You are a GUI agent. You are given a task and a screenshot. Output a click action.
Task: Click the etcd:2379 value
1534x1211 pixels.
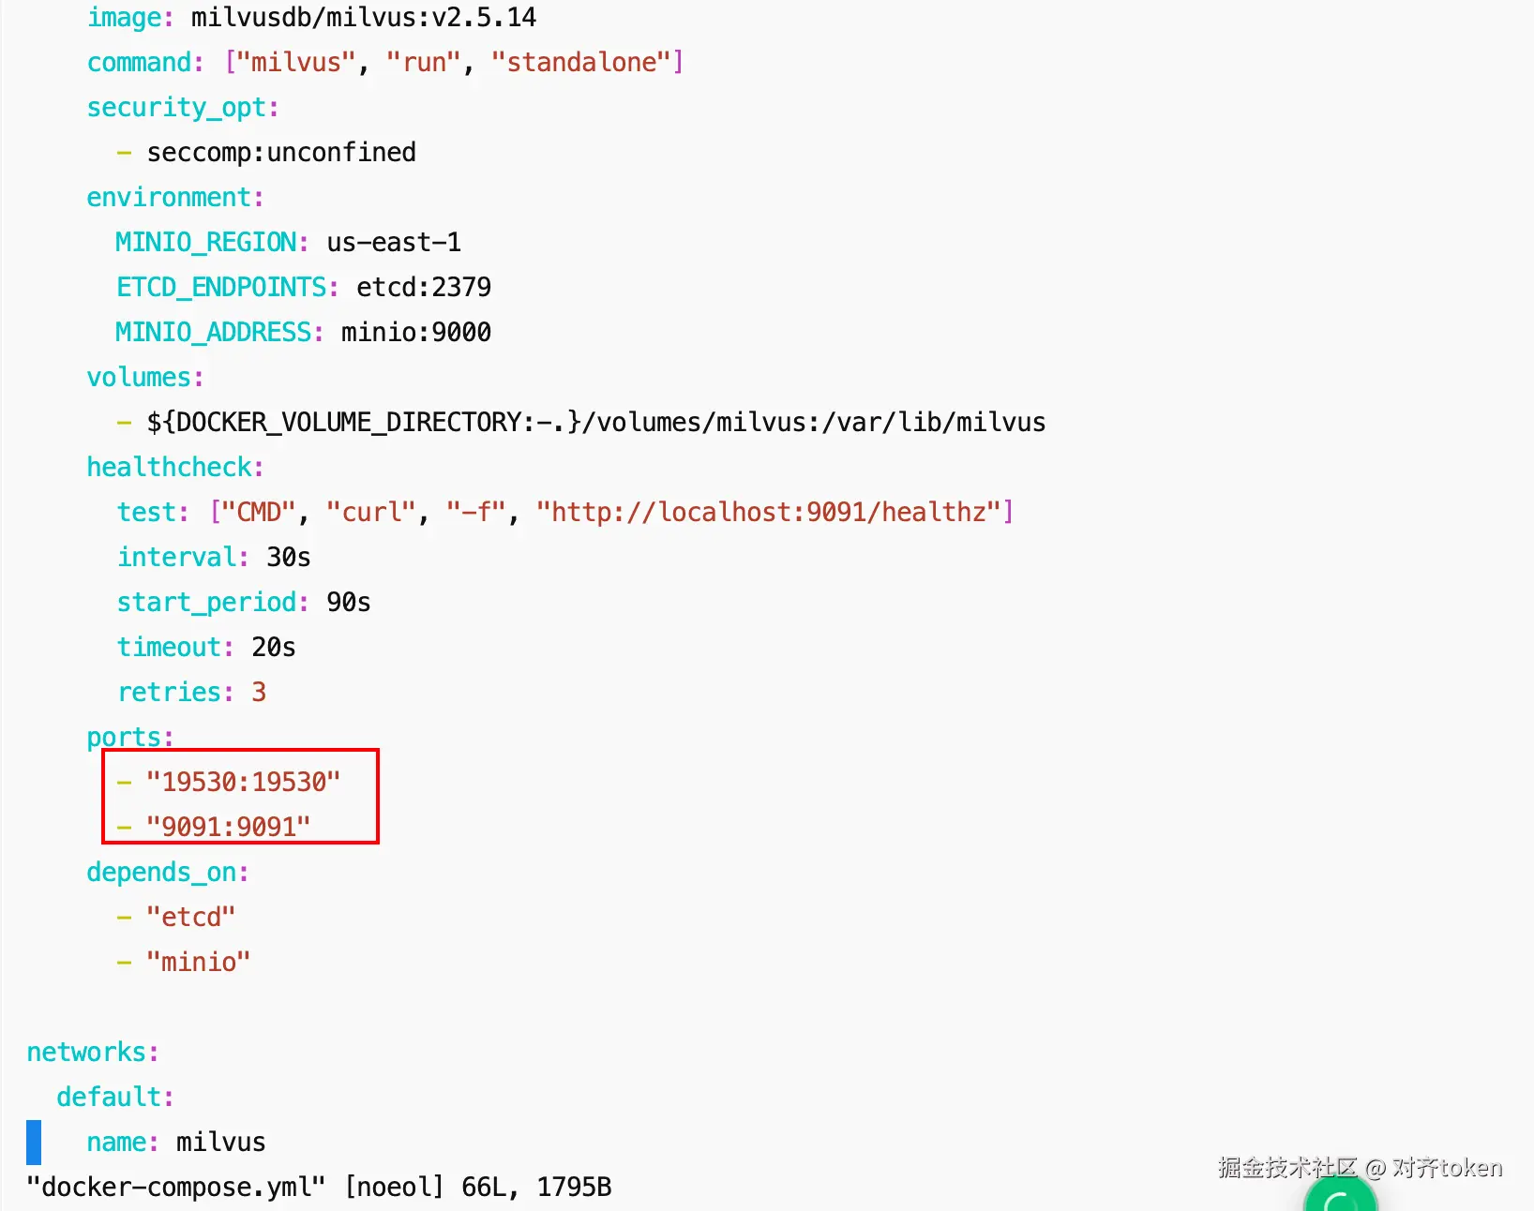(424, 287)
